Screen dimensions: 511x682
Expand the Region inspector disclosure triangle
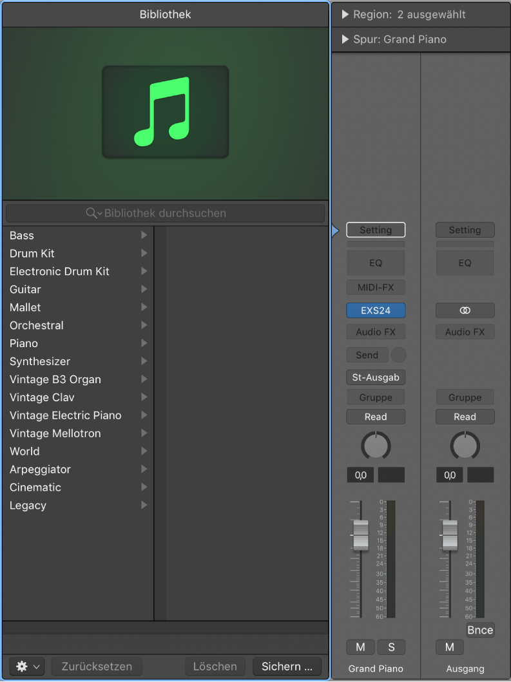(x=346, y=14)
